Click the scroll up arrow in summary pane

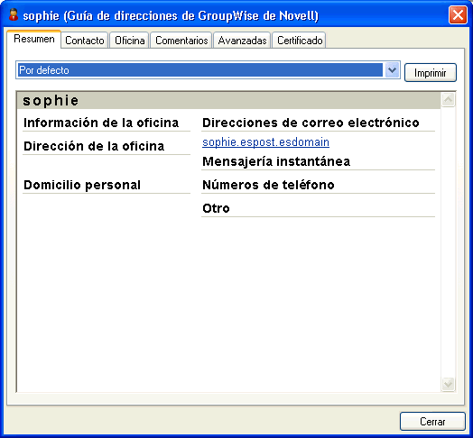pyautogui.click(x=449, y=100)
